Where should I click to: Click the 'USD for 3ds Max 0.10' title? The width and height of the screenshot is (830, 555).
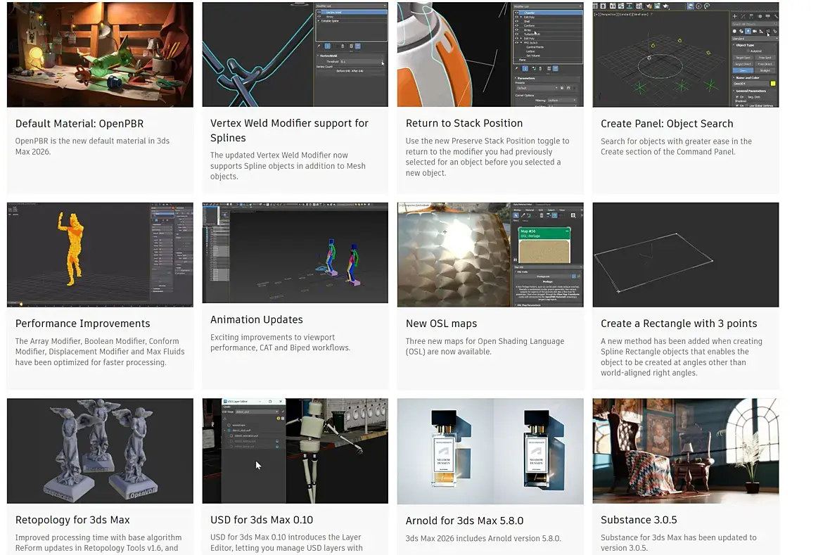coord(262,520)
